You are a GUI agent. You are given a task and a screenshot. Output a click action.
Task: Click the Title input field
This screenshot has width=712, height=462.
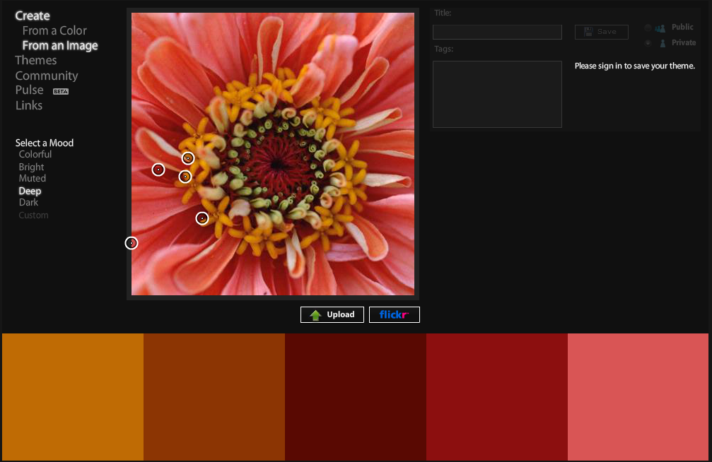point(497,32)
